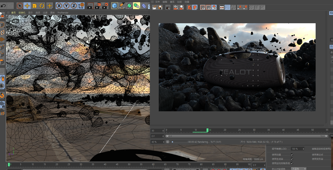
Task: Toggle 使用动画 checkbox
Action: (292, 154)
